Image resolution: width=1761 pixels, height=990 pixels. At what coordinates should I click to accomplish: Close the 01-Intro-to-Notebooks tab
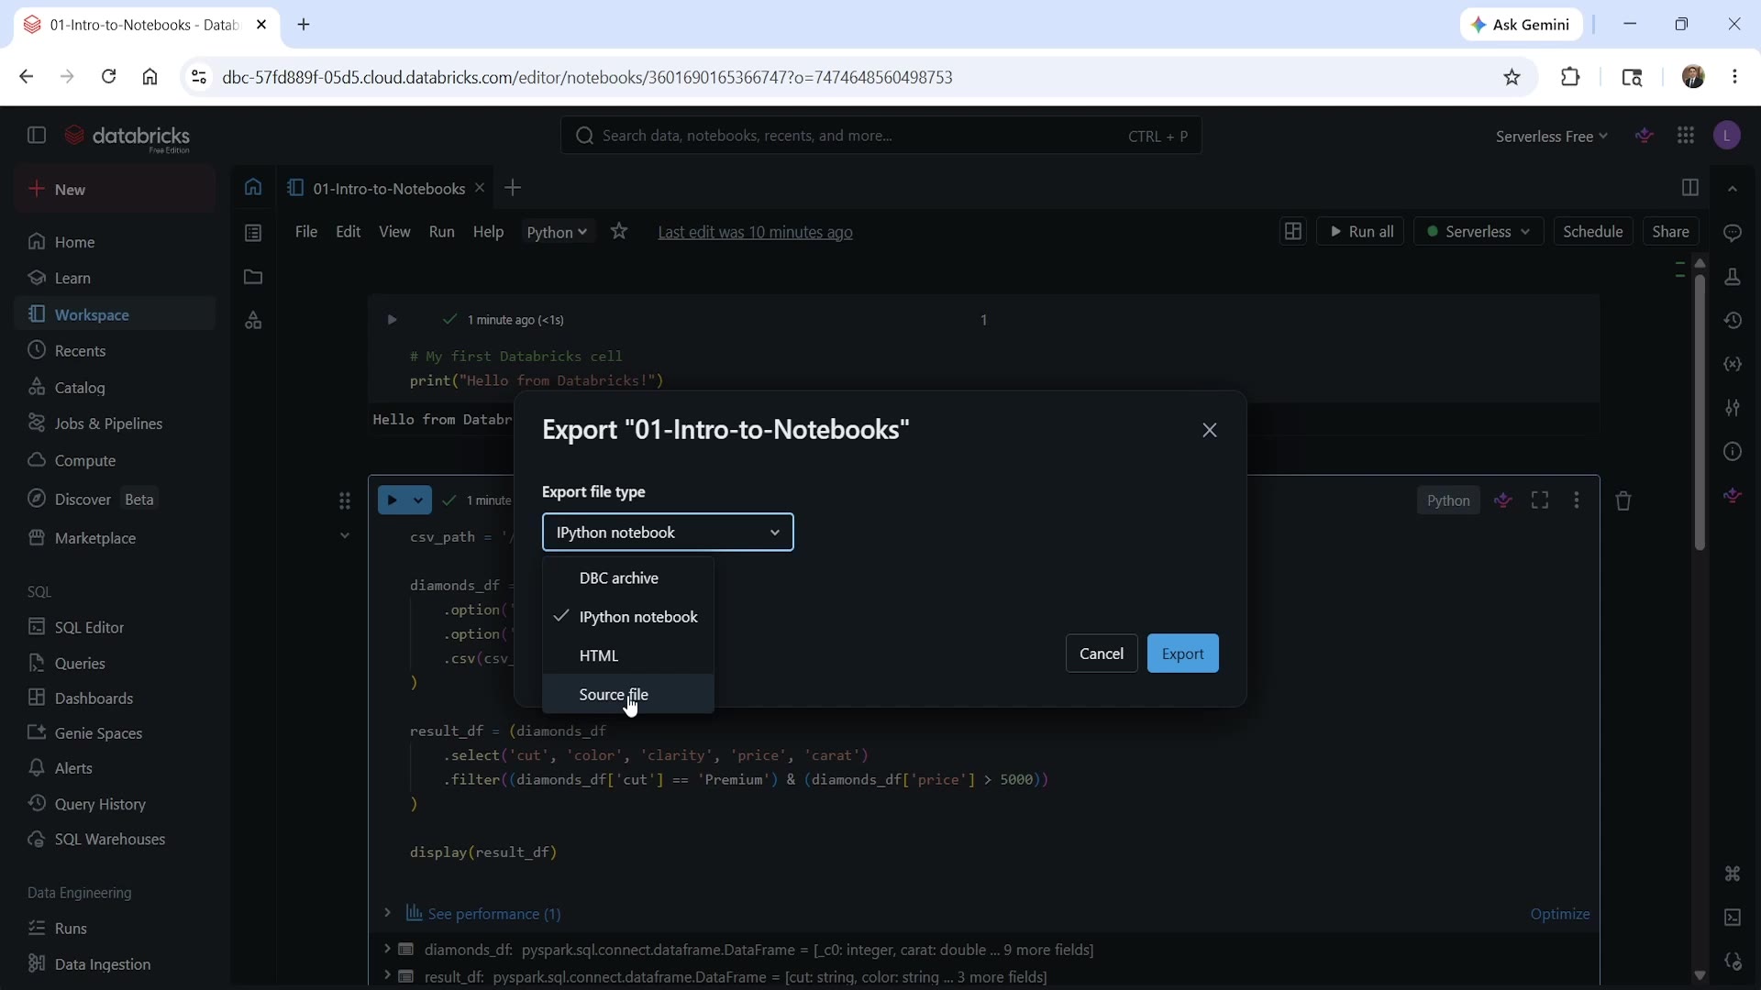tap(479, 188)
